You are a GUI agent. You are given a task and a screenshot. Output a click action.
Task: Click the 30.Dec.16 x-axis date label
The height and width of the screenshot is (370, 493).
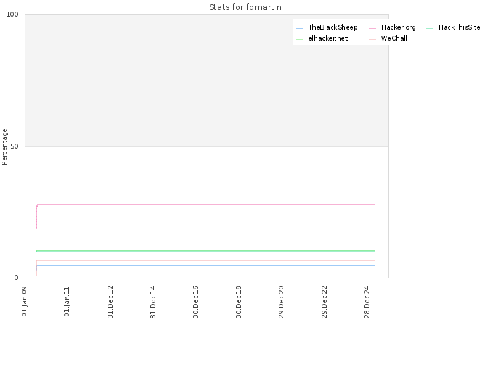195,302
